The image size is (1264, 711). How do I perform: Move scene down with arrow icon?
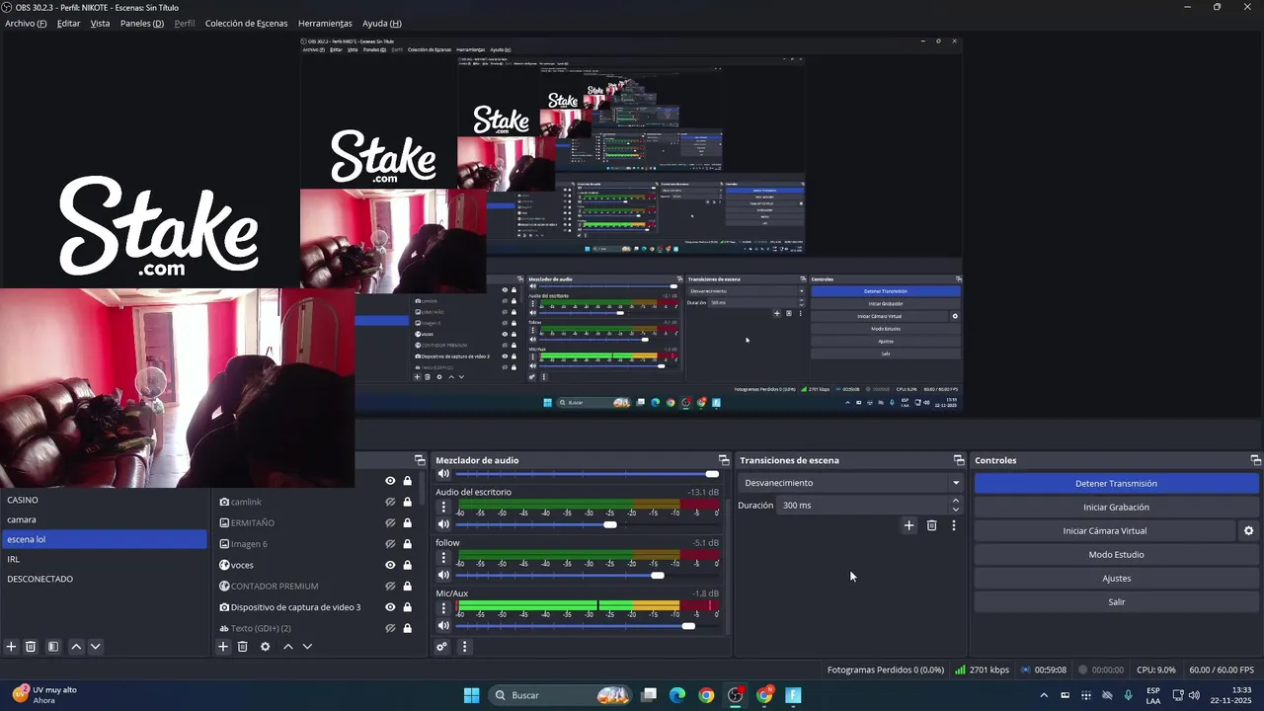[95, 647]
